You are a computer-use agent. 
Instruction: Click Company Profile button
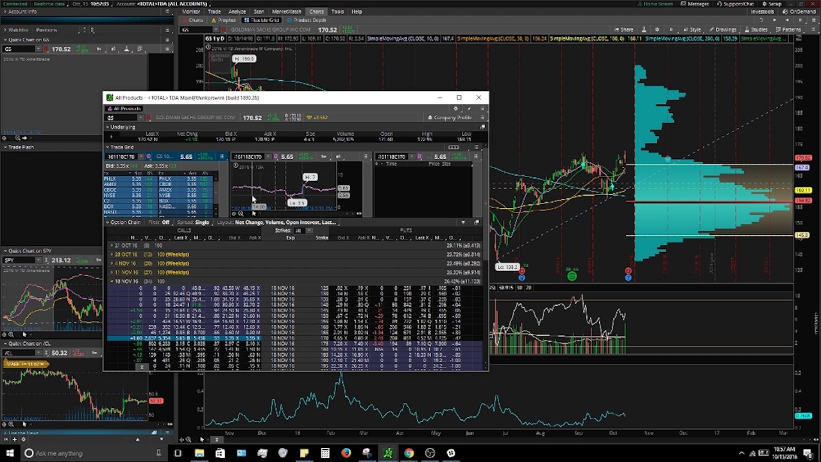(x=450, y=117)
